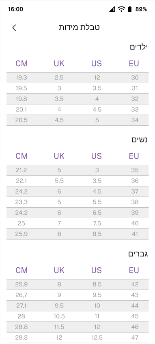Tap the 20.5 CM value
Viewport: 155px width, 344px height.
21,120
